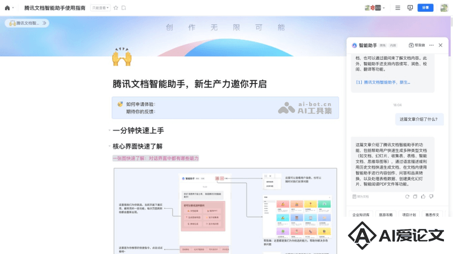Click the highlighted text 一张图快速了解：对话界面中都有哪些能力
This screenshot has width=453, height=254.
(156, 158)
